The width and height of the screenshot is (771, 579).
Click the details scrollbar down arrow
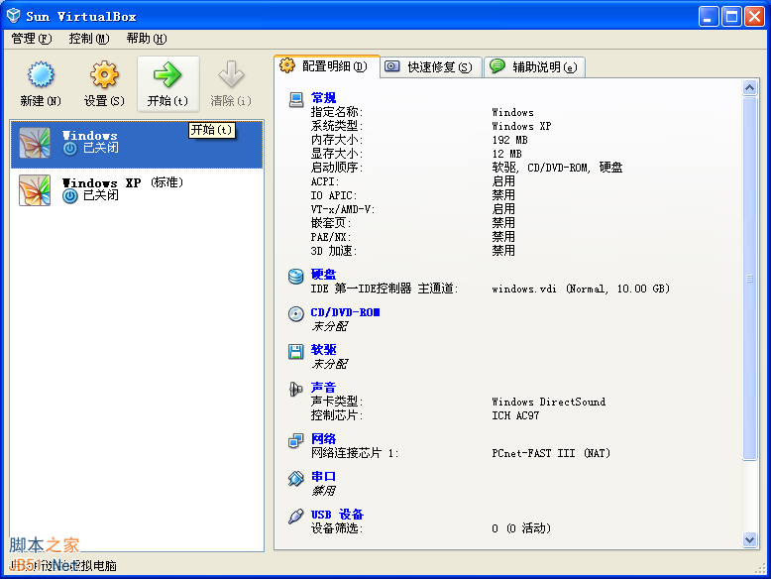(749, 539)
